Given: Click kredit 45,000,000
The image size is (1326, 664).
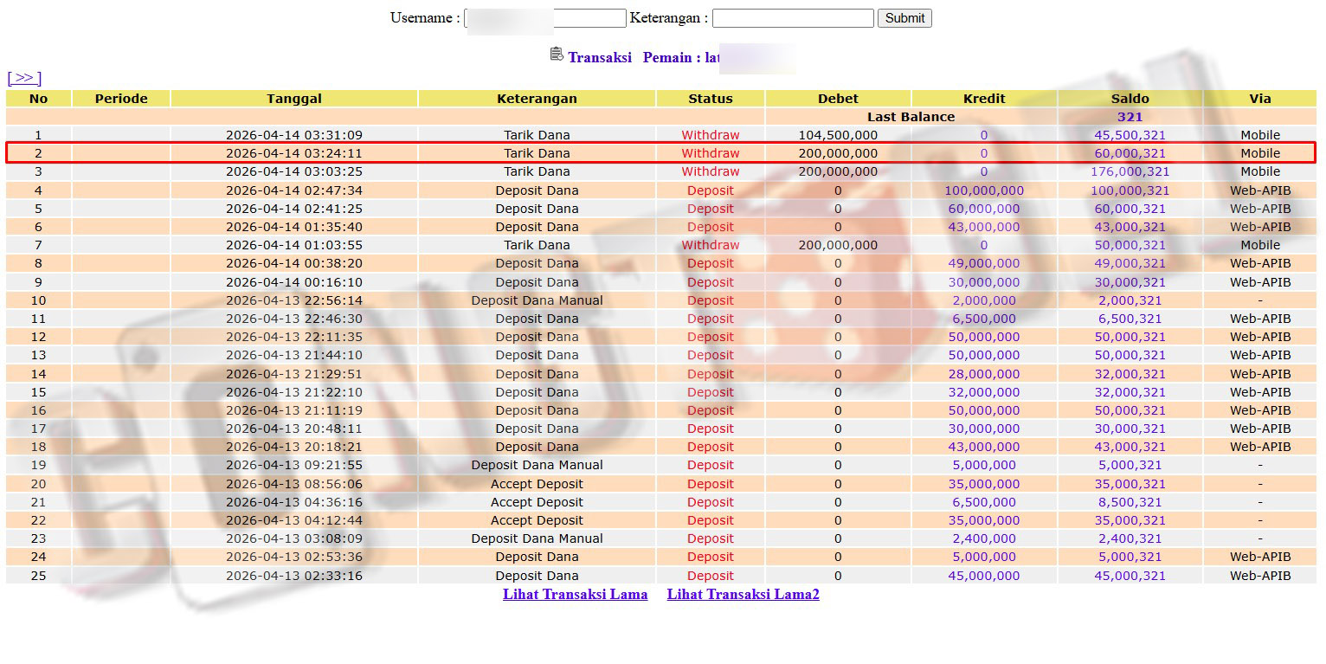Looking at the screenshot, I should [x=984, y=576].
